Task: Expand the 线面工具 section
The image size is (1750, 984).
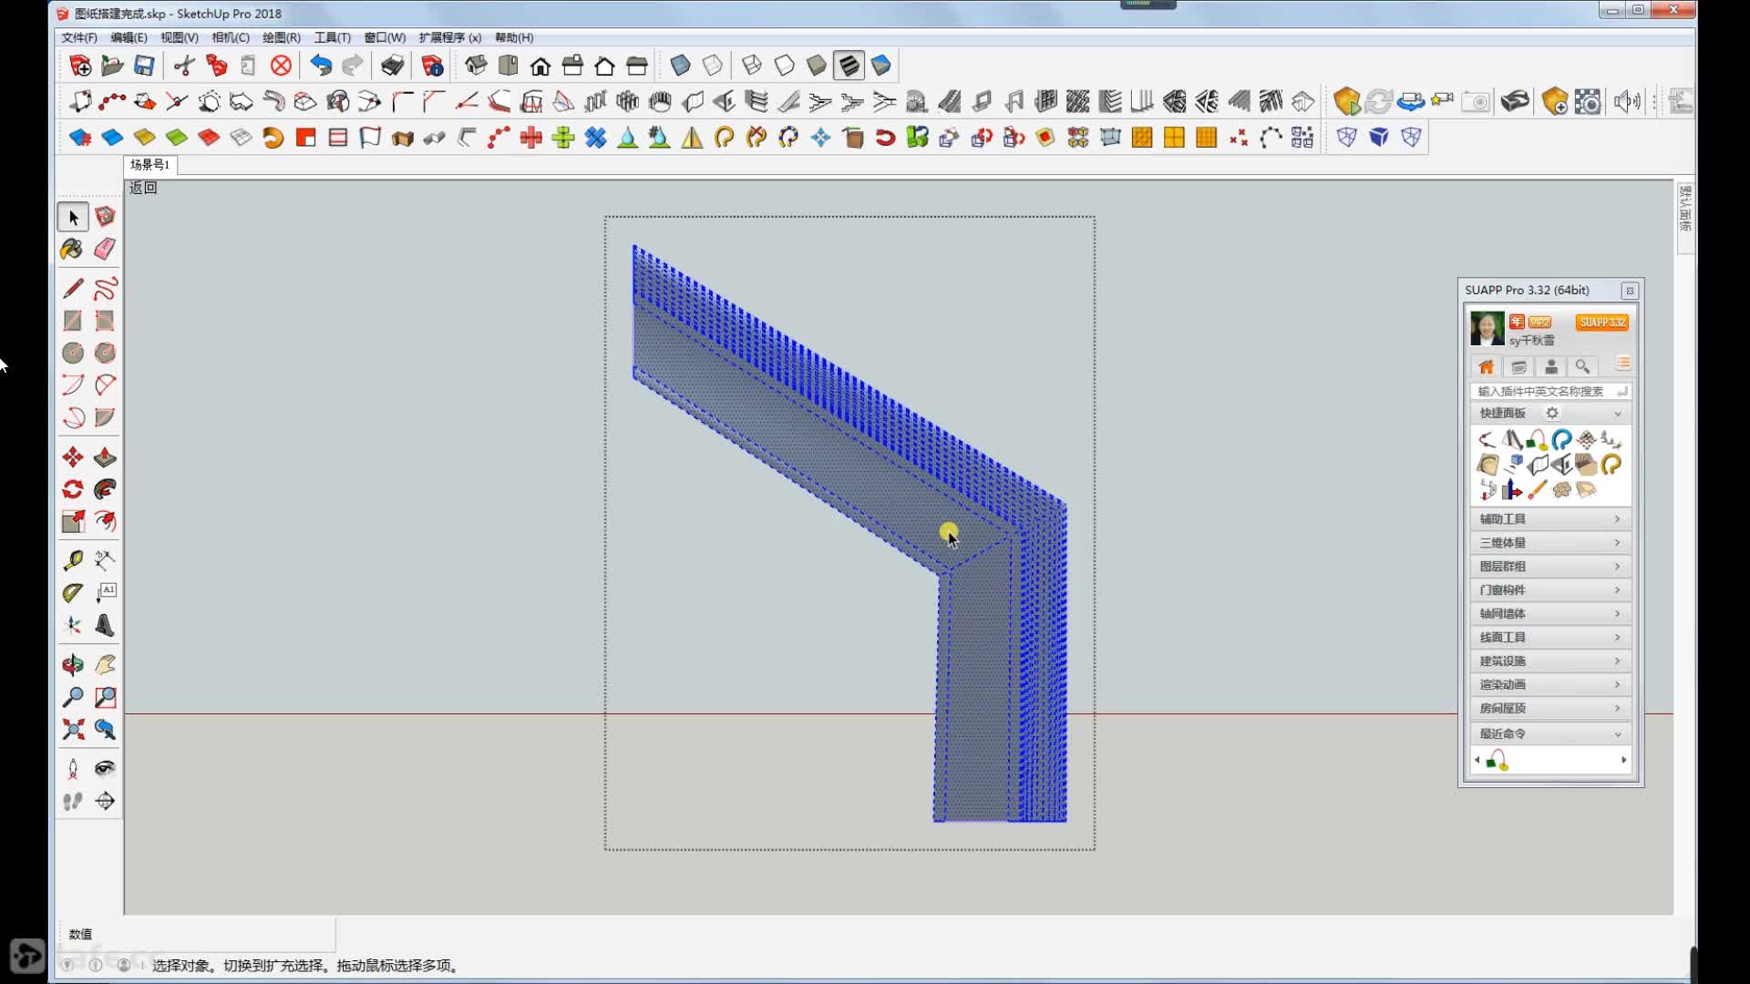Action: coord(1550,637)
